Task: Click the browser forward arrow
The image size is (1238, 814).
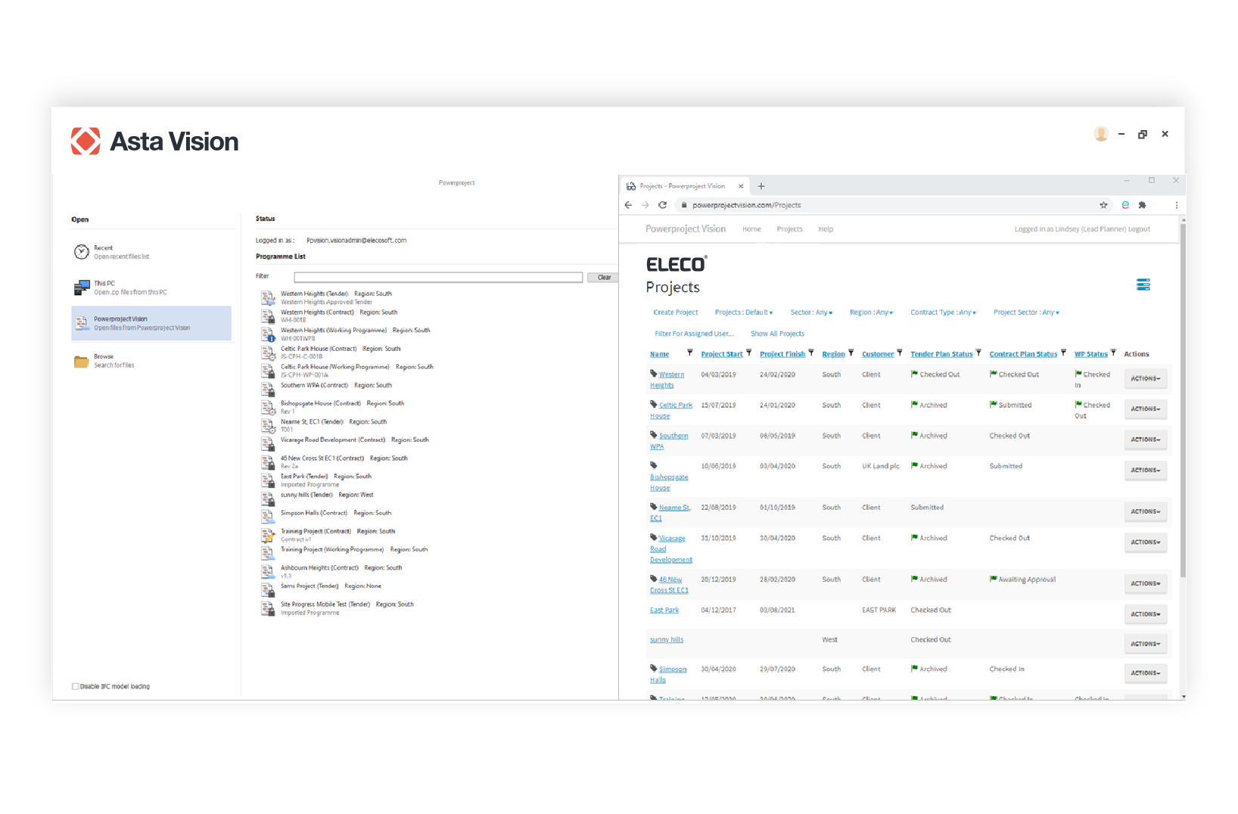Action: click(x=645, y=205)
